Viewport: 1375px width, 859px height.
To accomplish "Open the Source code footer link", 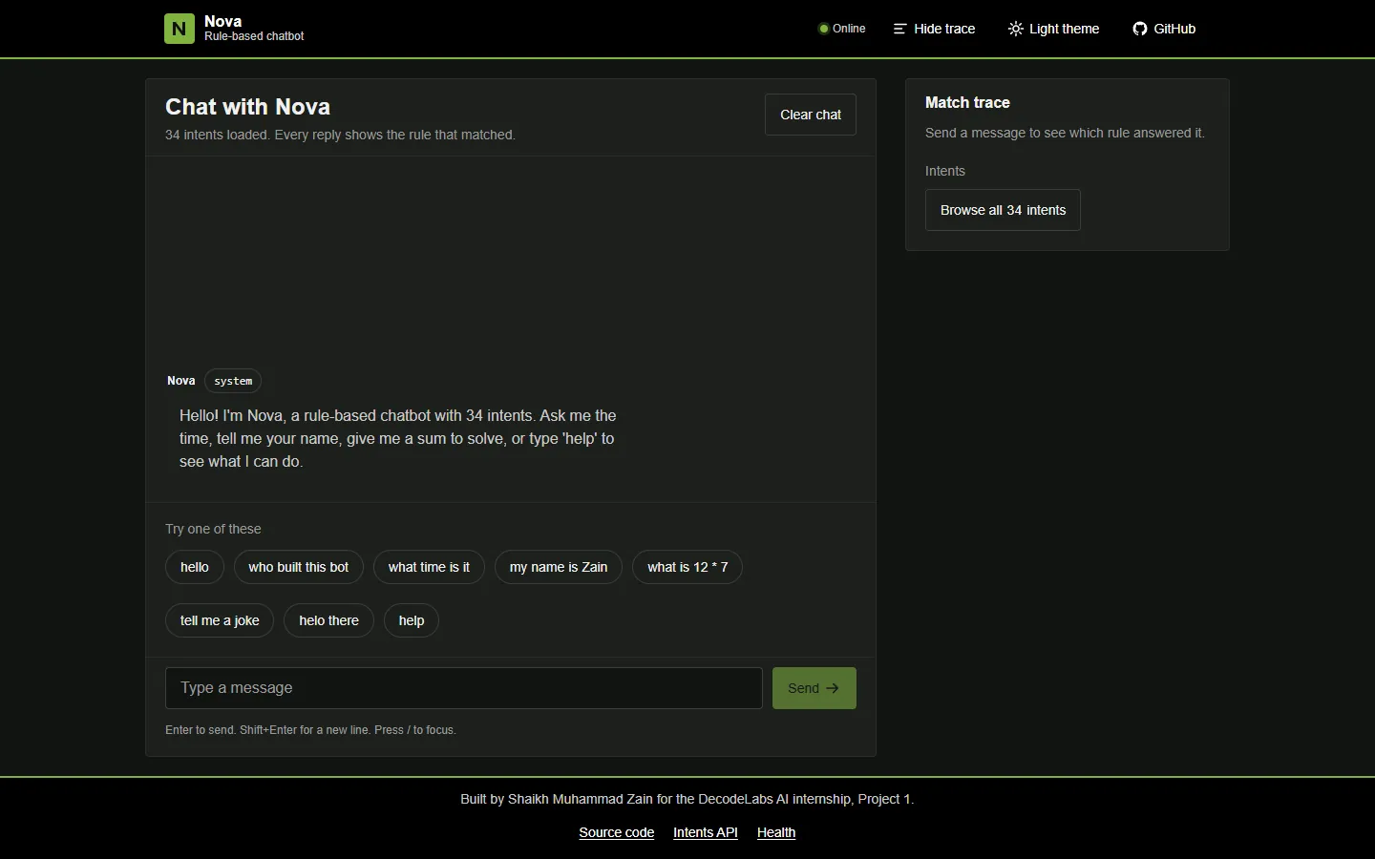I will [x=617, y=832].
